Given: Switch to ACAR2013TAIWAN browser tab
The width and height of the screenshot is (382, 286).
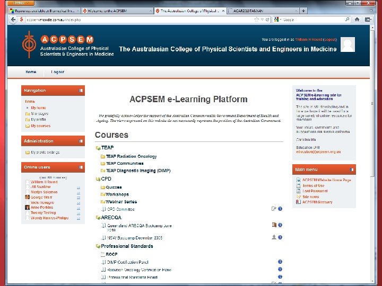Looking at the screenshot, I should click(x=263, y=11).
